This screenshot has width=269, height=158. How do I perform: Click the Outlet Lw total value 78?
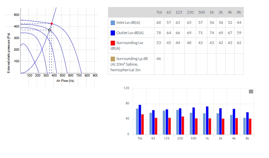158,33
